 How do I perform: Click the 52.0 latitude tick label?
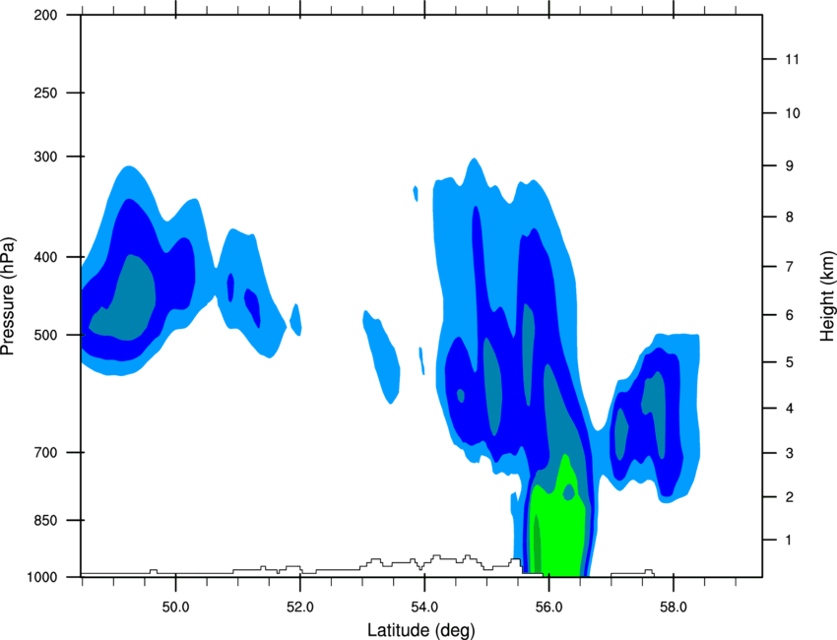click(x=300, y=608)
